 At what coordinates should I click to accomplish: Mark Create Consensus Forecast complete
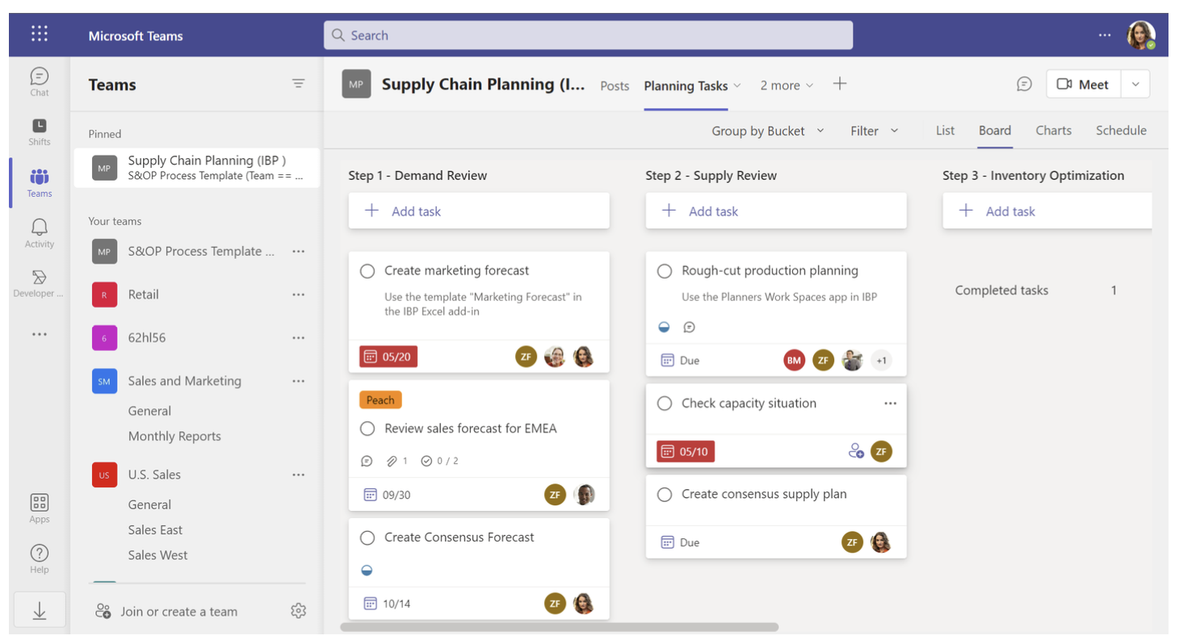coord(367,537)
